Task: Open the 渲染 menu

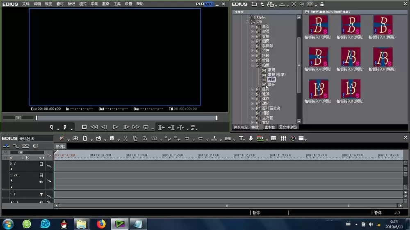Action: (x=105, y=4)
